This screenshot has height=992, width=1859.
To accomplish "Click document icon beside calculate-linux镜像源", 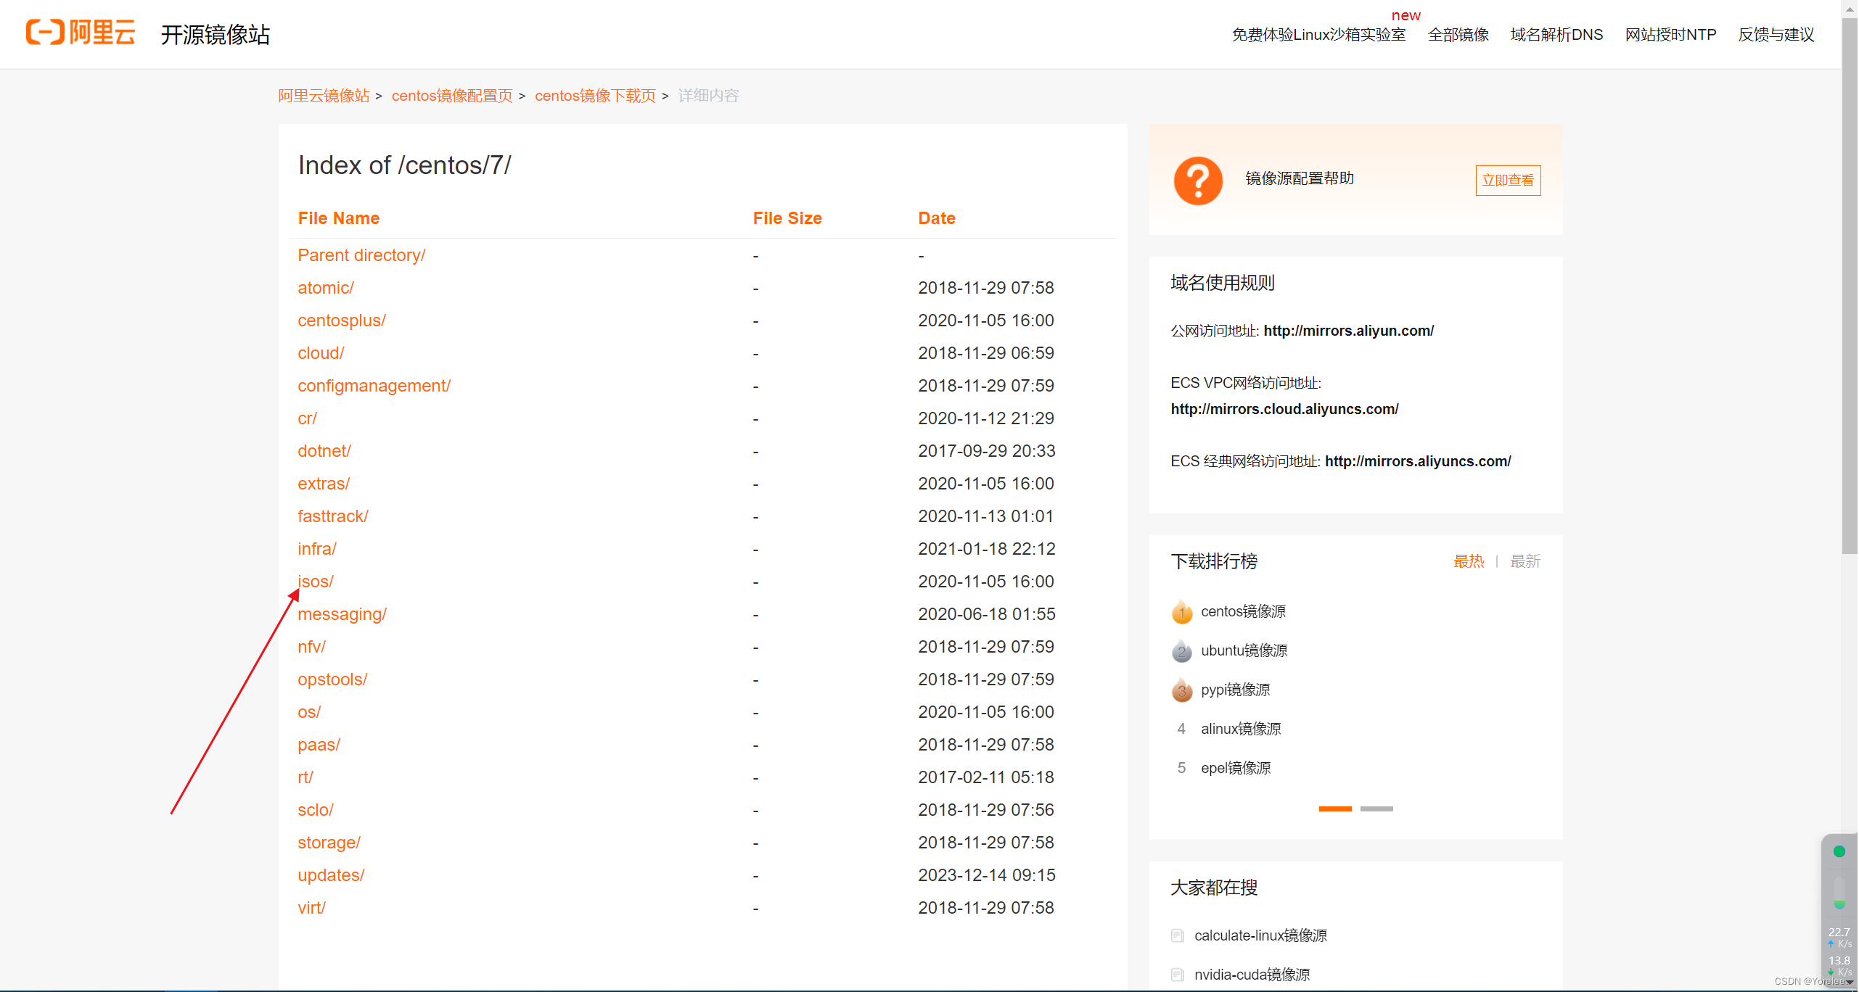I will pyautogui.click(x=1177, y=936).
